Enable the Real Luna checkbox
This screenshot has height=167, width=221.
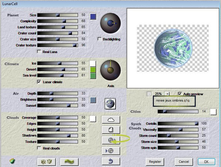[x=39, y=52]
